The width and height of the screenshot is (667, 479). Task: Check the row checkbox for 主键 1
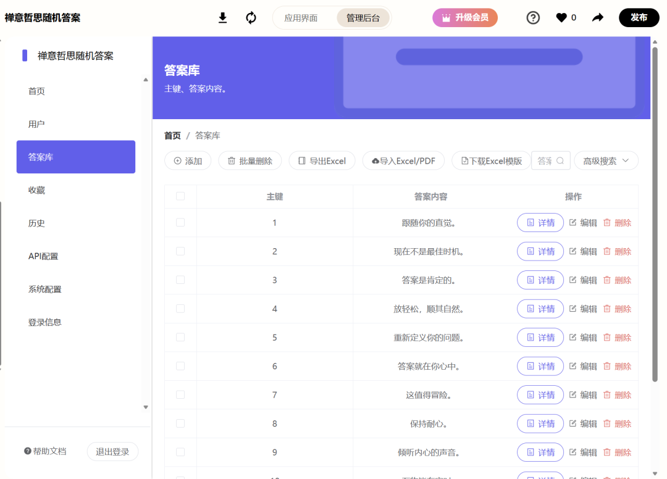[x=180, y=222]
